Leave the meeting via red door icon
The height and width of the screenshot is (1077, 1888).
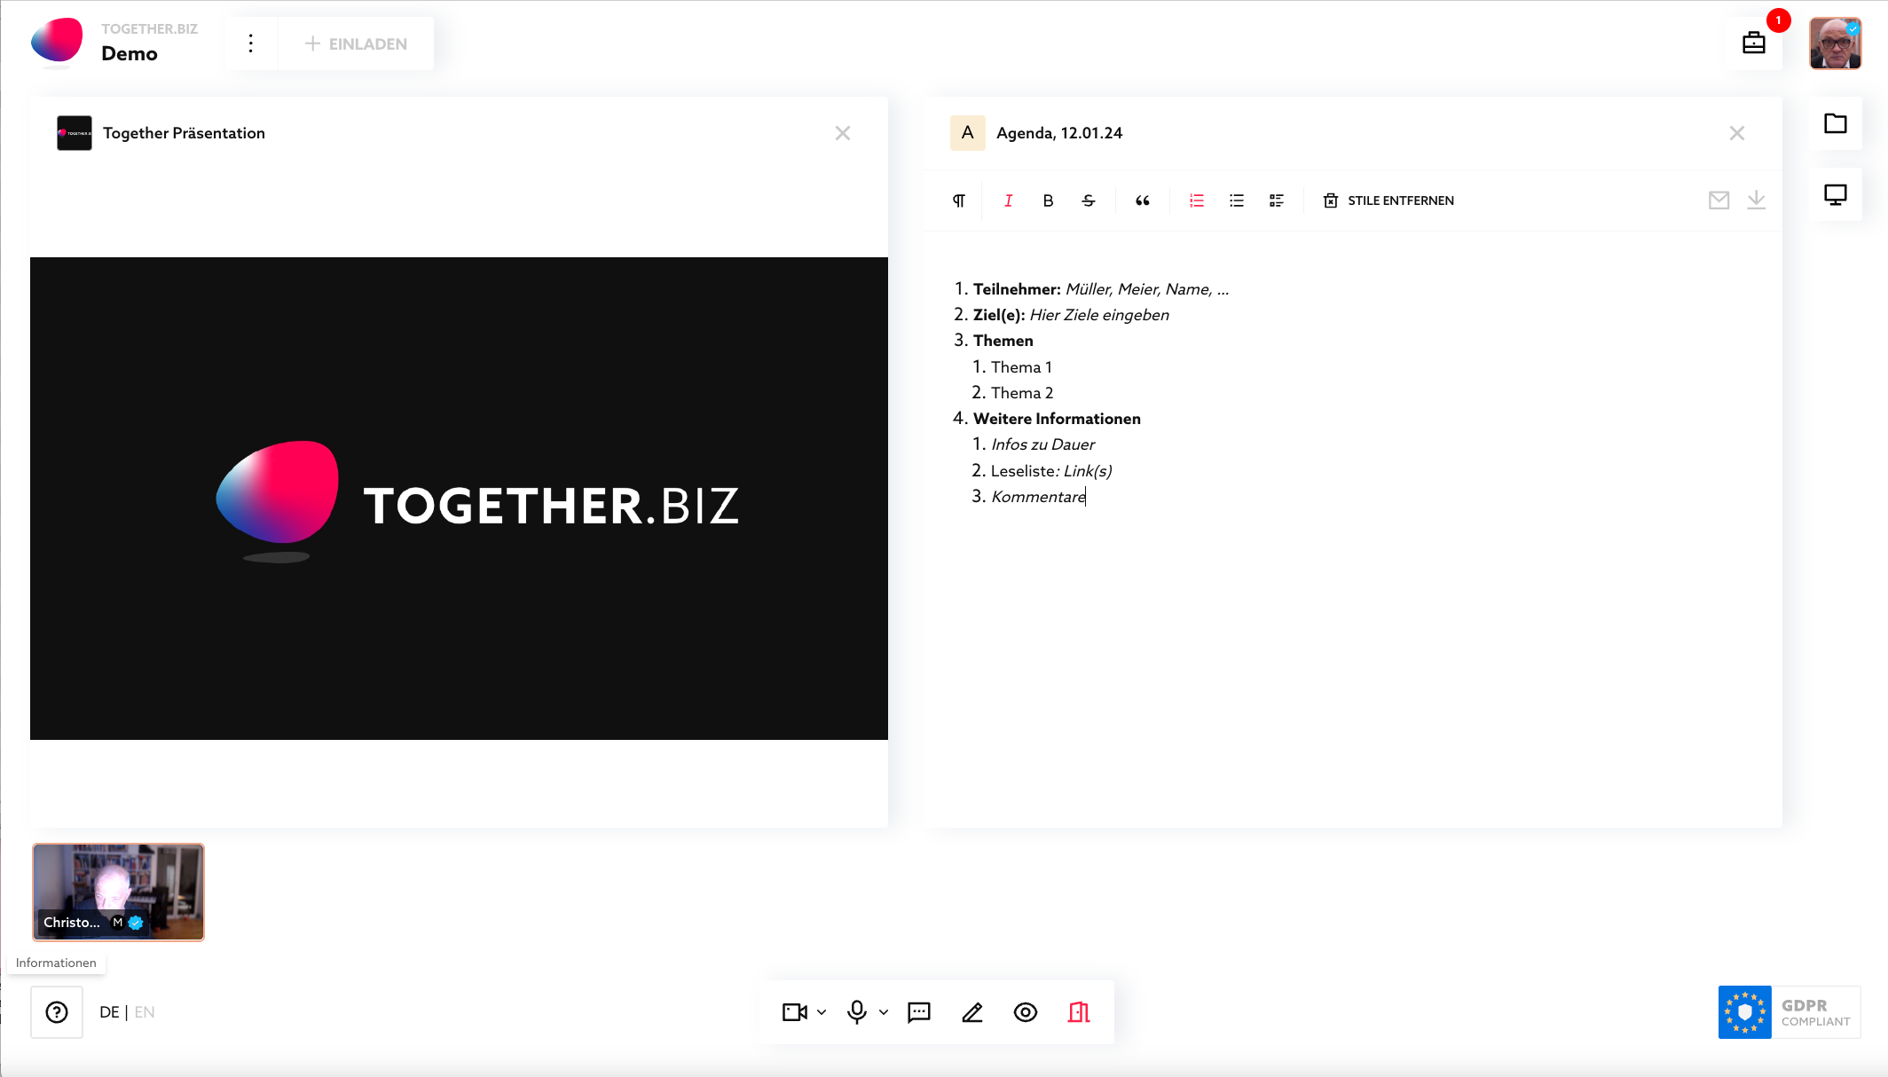point(1079,1011)
